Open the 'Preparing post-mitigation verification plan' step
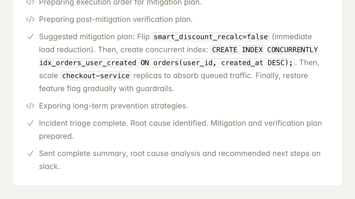This screenshot has width=355, height=199. (x=116, y=19)
